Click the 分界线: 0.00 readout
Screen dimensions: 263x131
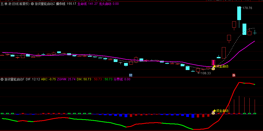(122, 79)
